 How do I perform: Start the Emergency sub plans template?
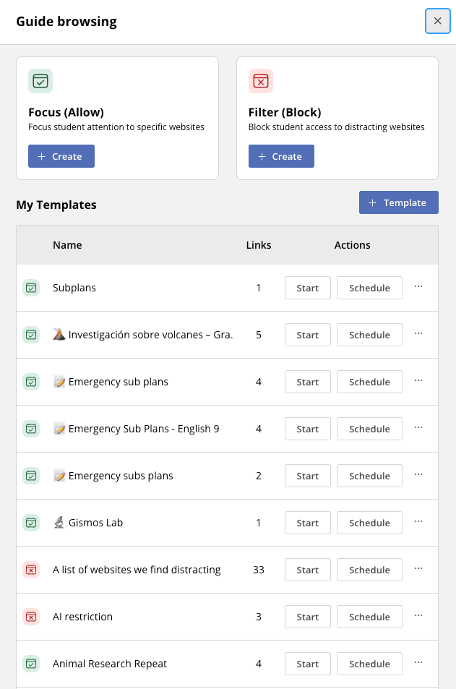click(x=307, y=382)
